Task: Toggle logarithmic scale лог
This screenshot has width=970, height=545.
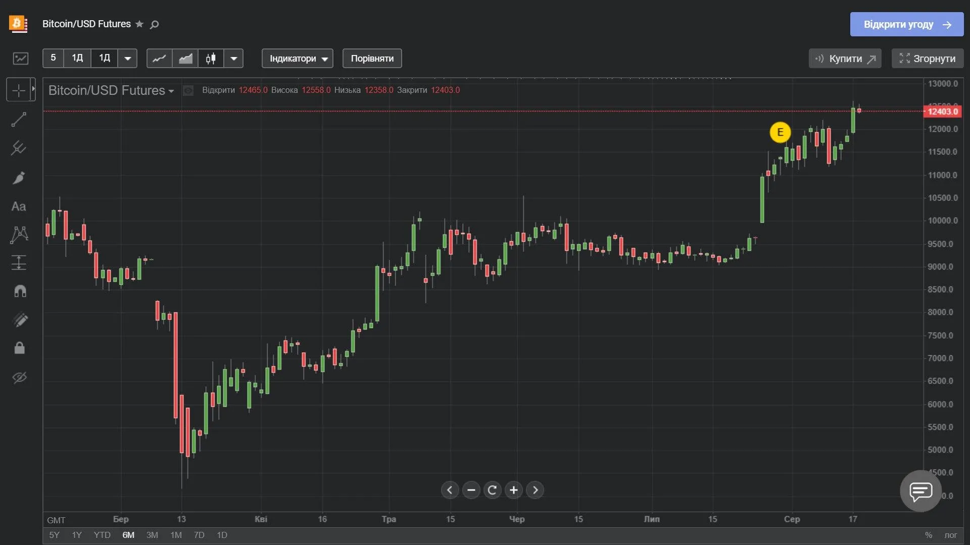Action: 951,535
